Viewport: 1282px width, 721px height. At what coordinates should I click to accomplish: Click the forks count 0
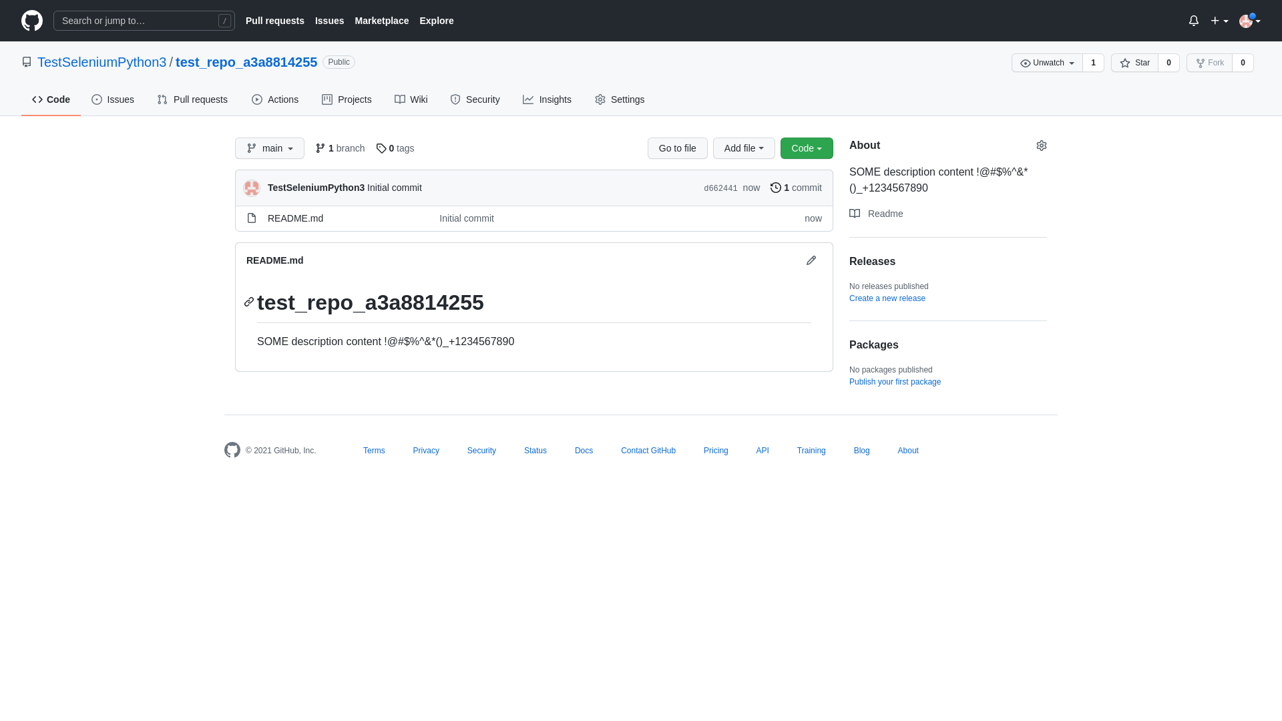[x=1243, y=63]
